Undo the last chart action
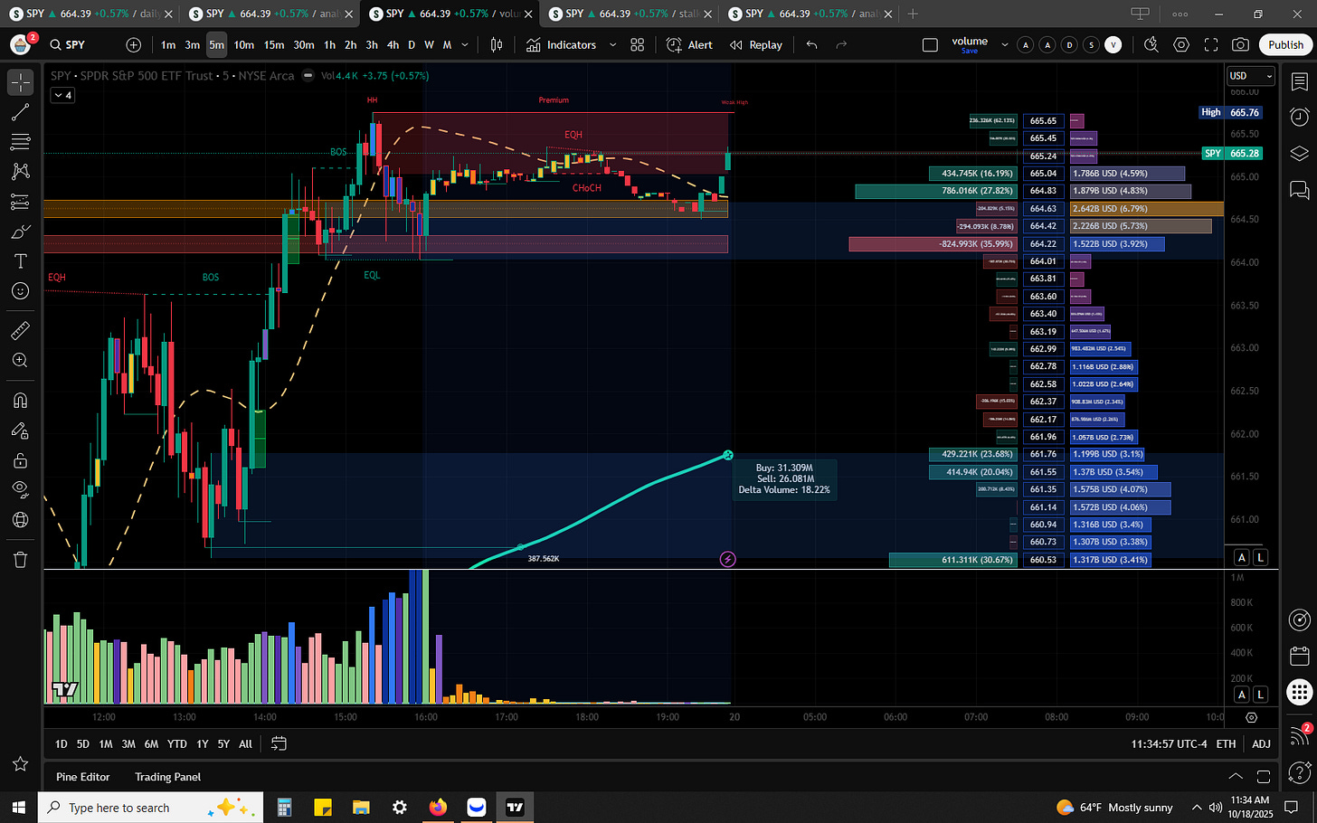This screenshot has height=823, width=1317. pos(812,44)
